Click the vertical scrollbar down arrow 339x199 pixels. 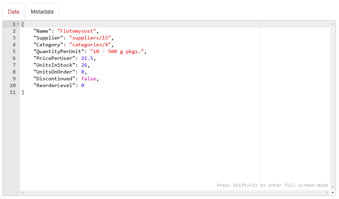[333, 187]
